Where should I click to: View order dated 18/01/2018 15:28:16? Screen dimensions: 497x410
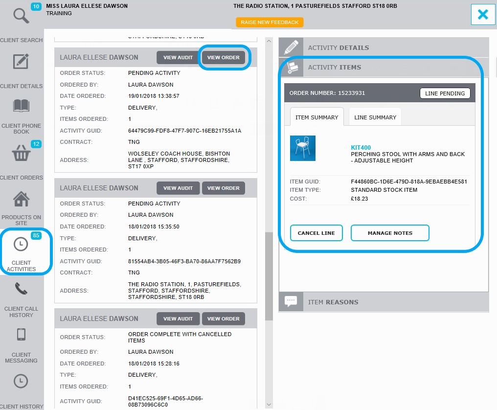click(224, 319)
